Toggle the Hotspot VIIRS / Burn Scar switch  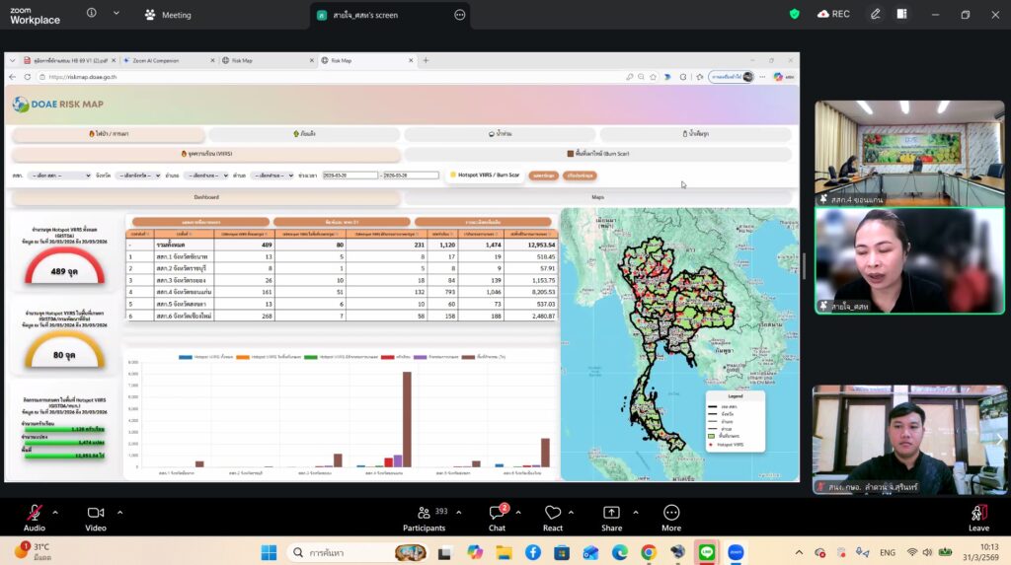coord(453,176)
